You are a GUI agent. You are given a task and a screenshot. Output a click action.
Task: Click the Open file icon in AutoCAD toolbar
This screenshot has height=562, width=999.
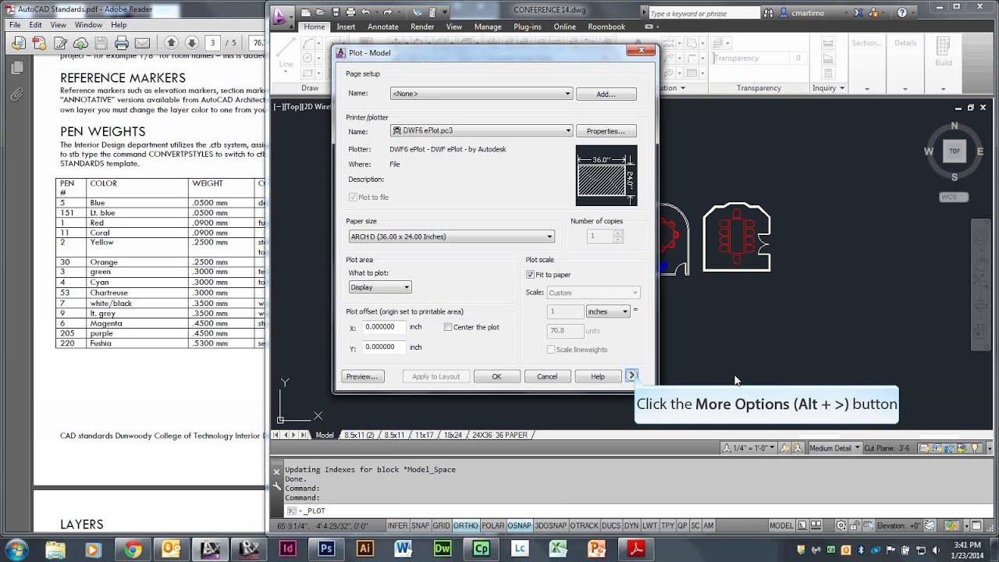320,12
